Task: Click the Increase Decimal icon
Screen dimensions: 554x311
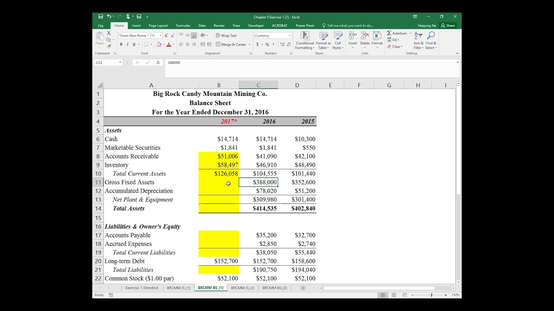Action: (282, 44)
